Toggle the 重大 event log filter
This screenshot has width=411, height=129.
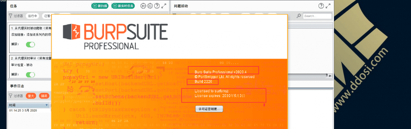[31, 96]
